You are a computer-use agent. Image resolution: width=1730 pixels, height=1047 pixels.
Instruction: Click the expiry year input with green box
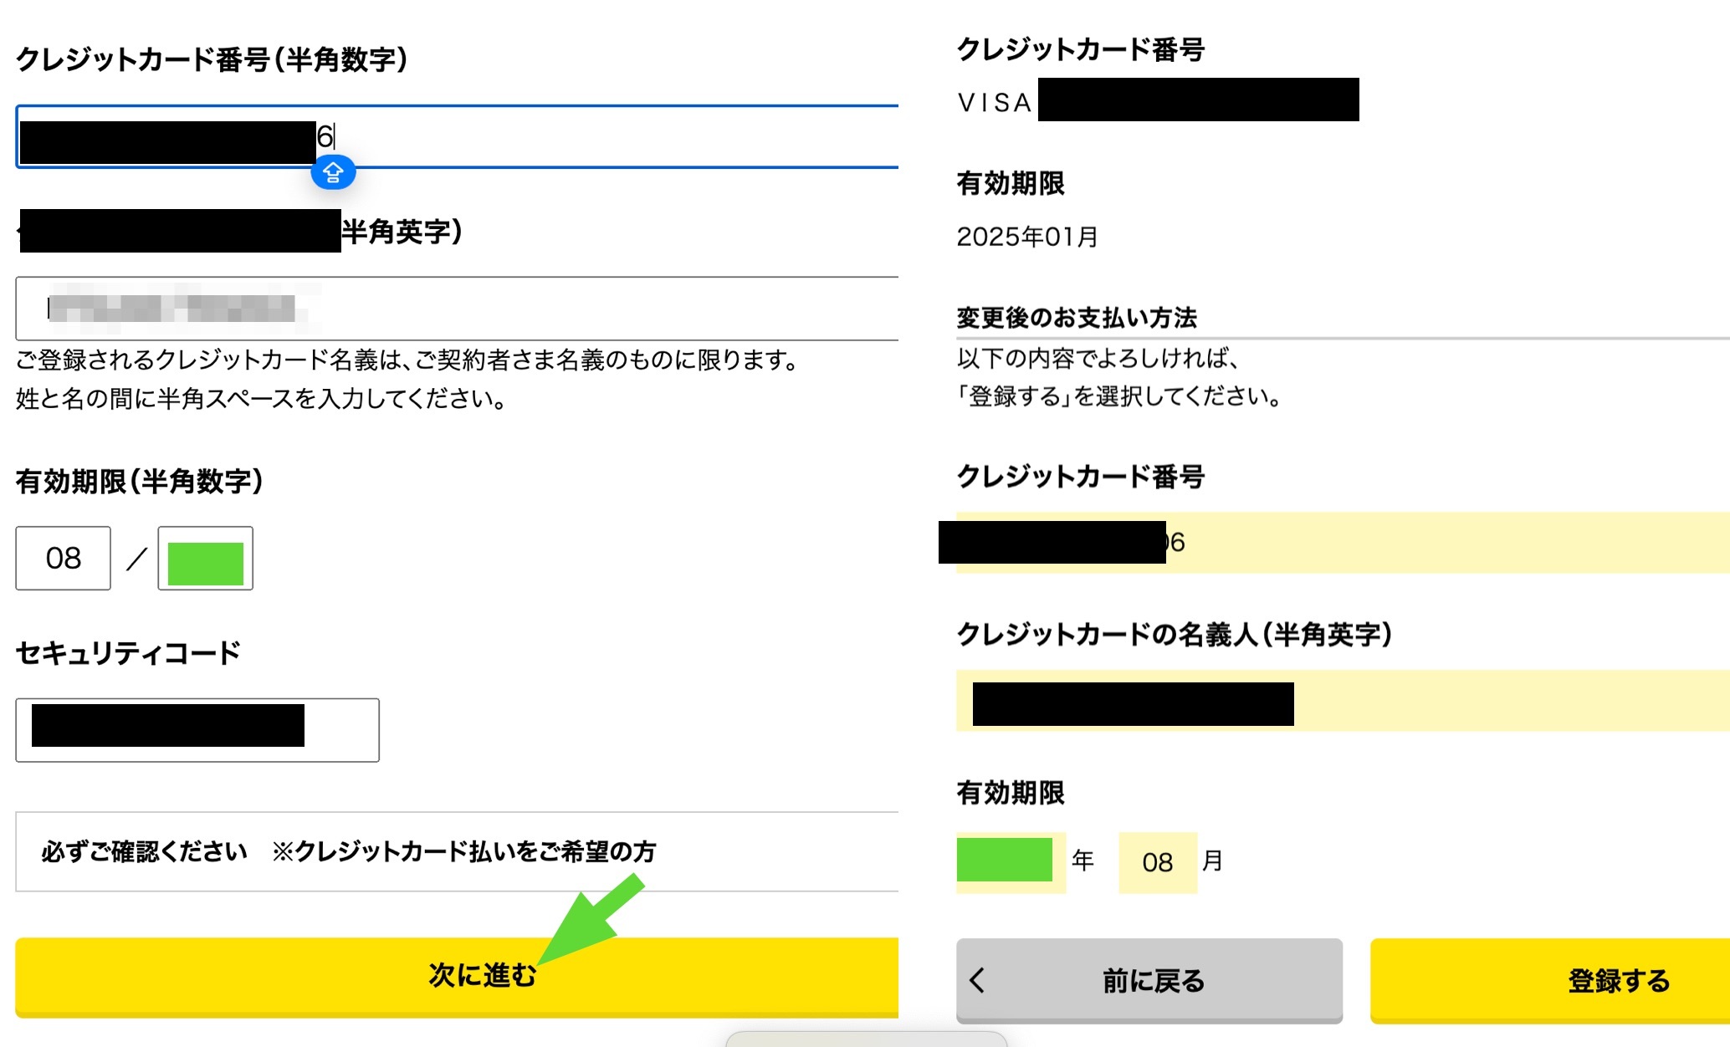[206, 559]
